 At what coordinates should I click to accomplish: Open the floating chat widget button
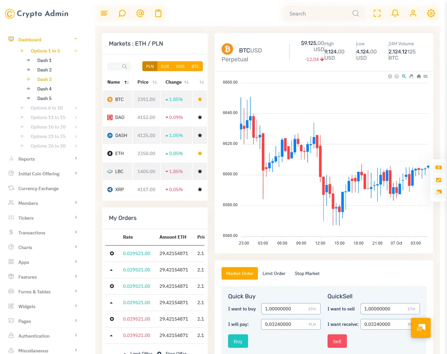pyautogui.click(x=421, y=328)
